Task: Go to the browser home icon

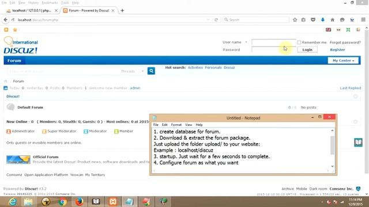Action: [332, 20]
